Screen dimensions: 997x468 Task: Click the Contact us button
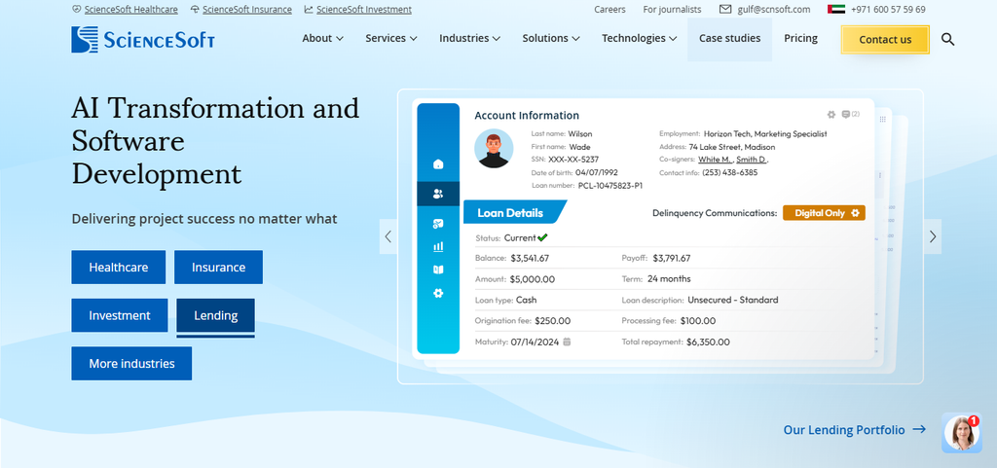click(885, 39)
